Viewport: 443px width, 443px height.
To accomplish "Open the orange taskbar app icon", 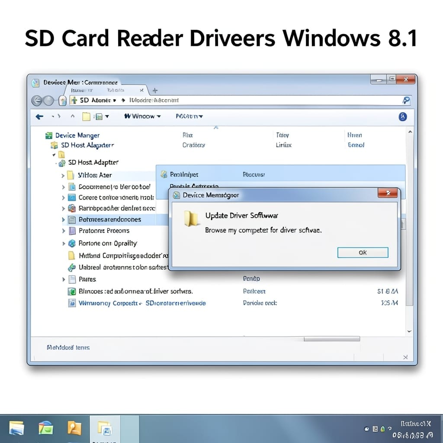I will click(74, 428).
